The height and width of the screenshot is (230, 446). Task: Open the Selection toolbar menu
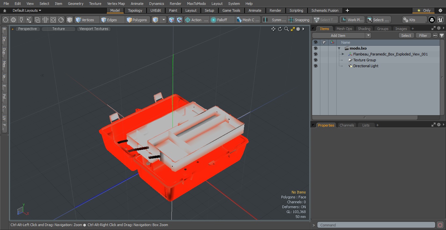pyautogui.click(x=379, y=20)
